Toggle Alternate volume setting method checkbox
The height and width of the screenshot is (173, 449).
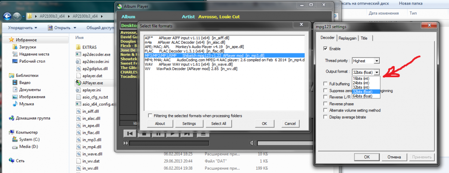click(326, 110)
